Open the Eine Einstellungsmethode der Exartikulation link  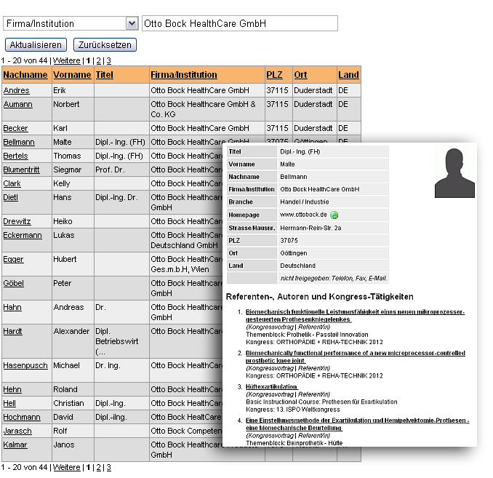(357, 424)
